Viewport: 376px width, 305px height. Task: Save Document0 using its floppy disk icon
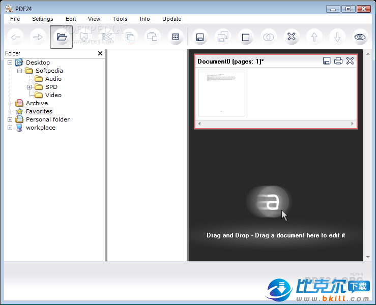pos(327,61)
